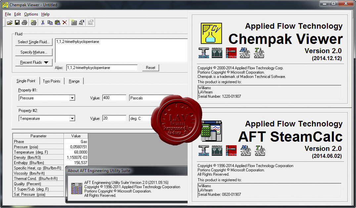
Task: Click the printer icon with the sparkle
Action: point(34,22)
